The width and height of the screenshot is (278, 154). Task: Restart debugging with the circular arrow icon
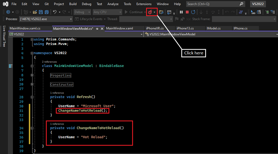point(193,12)
